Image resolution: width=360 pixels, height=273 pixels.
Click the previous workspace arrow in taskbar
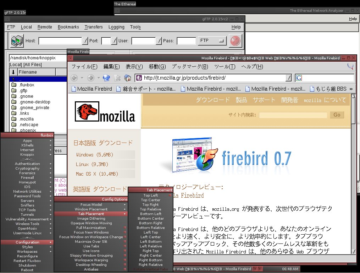point(255,269)
